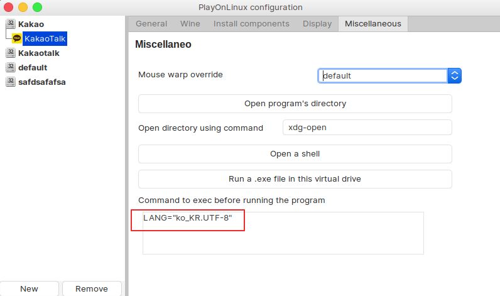Image resolution: width=500 pixels, height=296 pixels.
Task: Open the Mouse warp override dropdown arrow
Action: pyautogui.click(x=455, y=76)
